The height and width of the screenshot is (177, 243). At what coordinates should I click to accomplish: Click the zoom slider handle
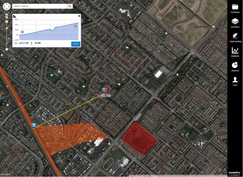7,28
